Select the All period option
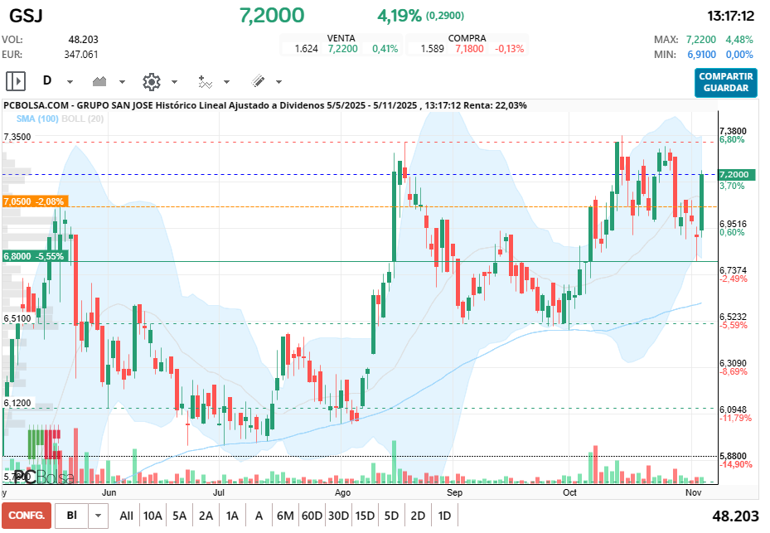 pyautogui.click(x=126, y=515)
